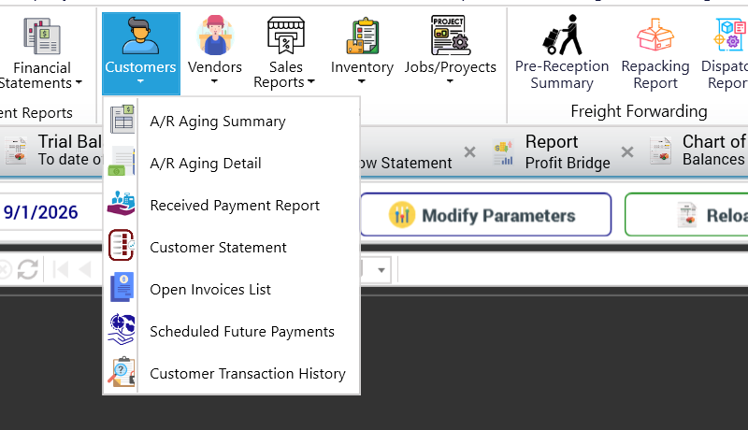Viewport: 748px width, 430px height.
Task: Open the Inventory clipboard icon
Action: tap(363, 36)
